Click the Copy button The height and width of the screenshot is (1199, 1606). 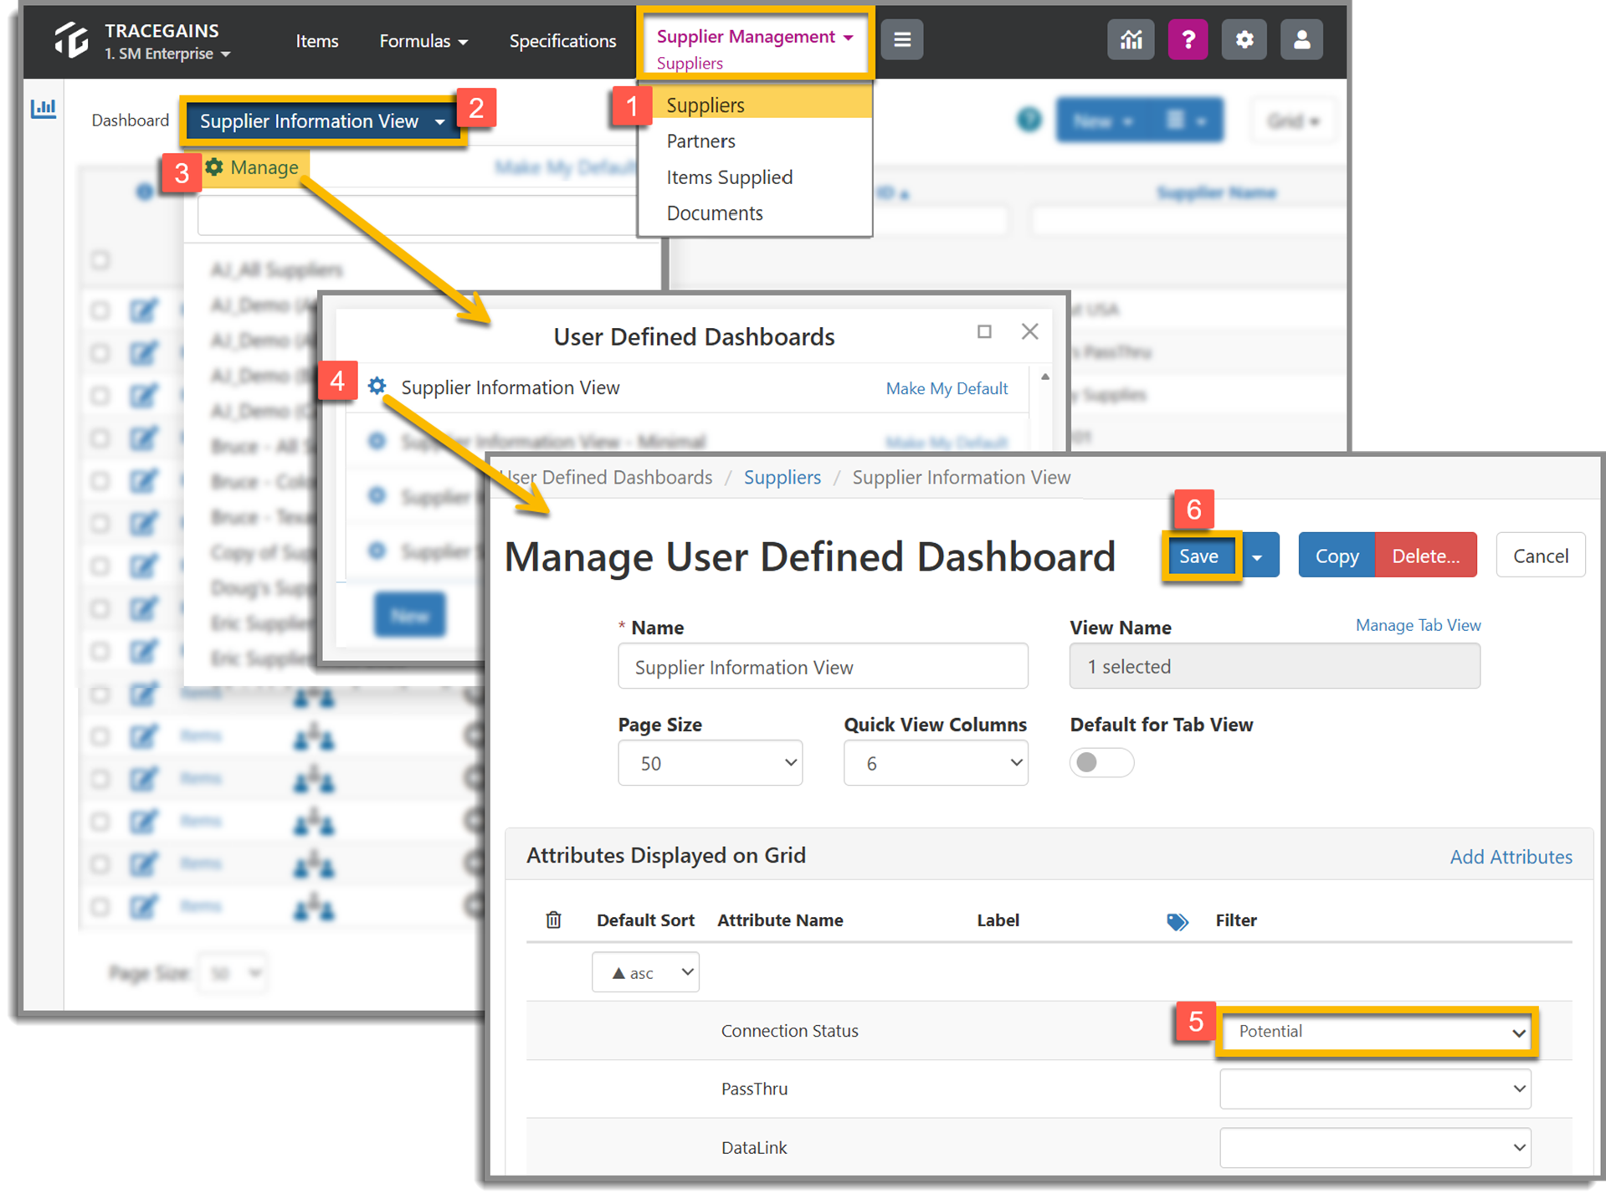(x=1337, y=556)
